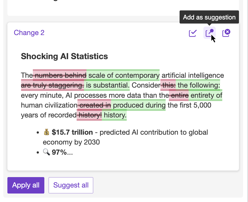Click the truncated "97%..." bullet item
248x202 pixels.
[x=62, y=152]
